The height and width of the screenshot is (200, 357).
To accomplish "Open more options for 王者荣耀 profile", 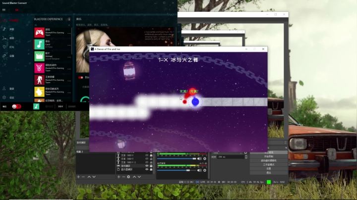I will pos(69,81).
